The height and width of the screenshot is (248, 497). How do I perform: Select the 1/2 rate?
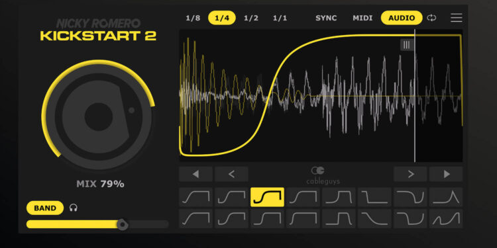(251, 18)
